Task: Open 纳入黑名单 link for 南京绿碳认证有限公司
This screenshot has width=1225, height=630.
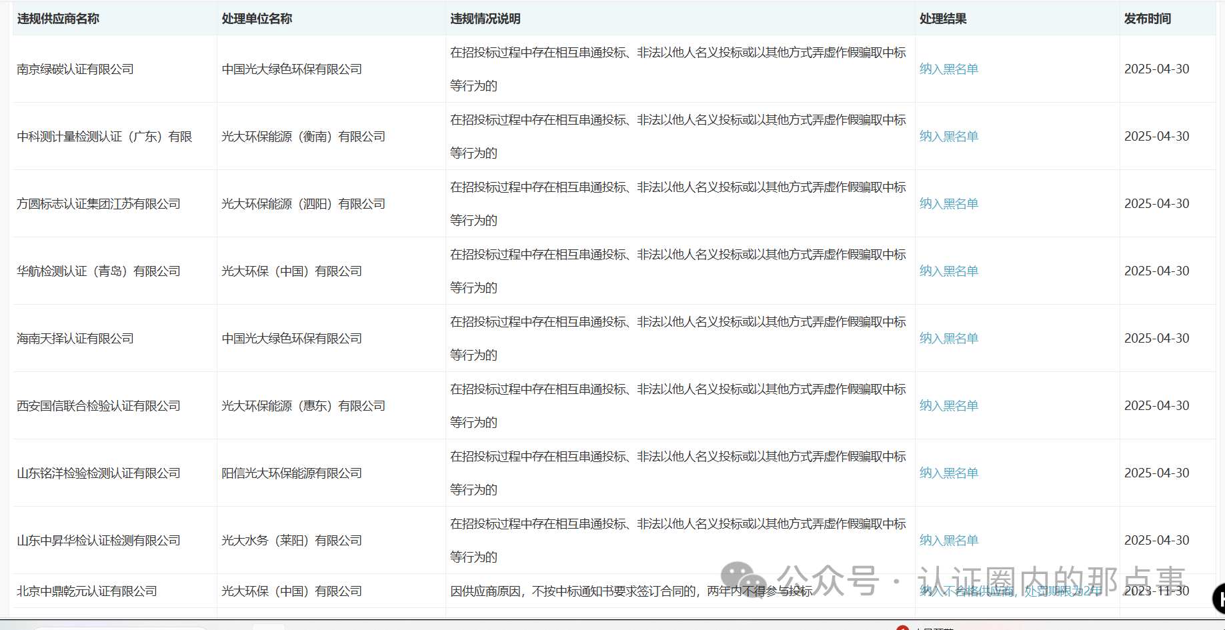Action: 949,69
